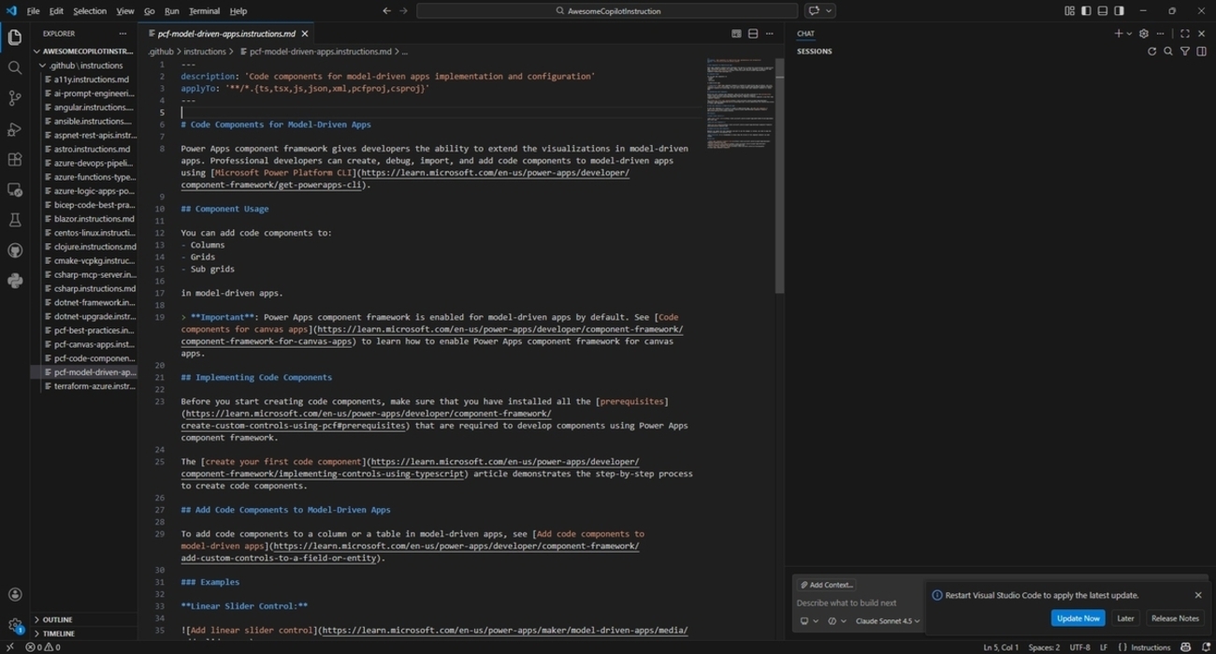1216x654 pixels.
Task: Open the Customize Layout icon
Action: pyautogui.click(x=1069, y=11)
